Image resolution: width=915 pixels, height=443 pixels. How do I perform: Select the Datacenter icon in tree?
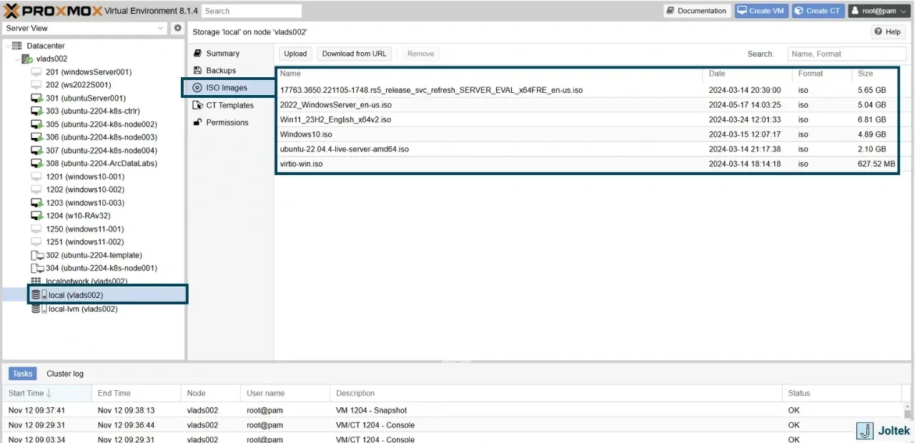coord(17,46)
